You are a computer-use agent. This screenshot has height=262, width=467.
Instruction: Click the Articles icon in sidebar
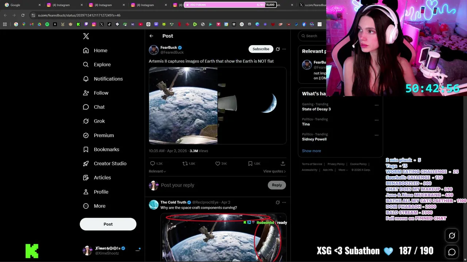tap(86, 178)
